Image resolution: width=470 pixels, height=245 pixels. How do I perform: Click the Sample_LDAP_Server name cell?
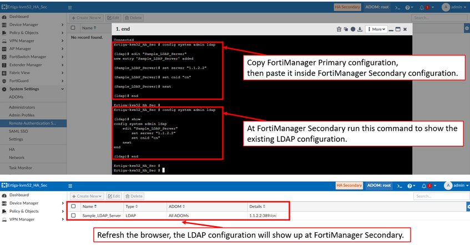102,216
